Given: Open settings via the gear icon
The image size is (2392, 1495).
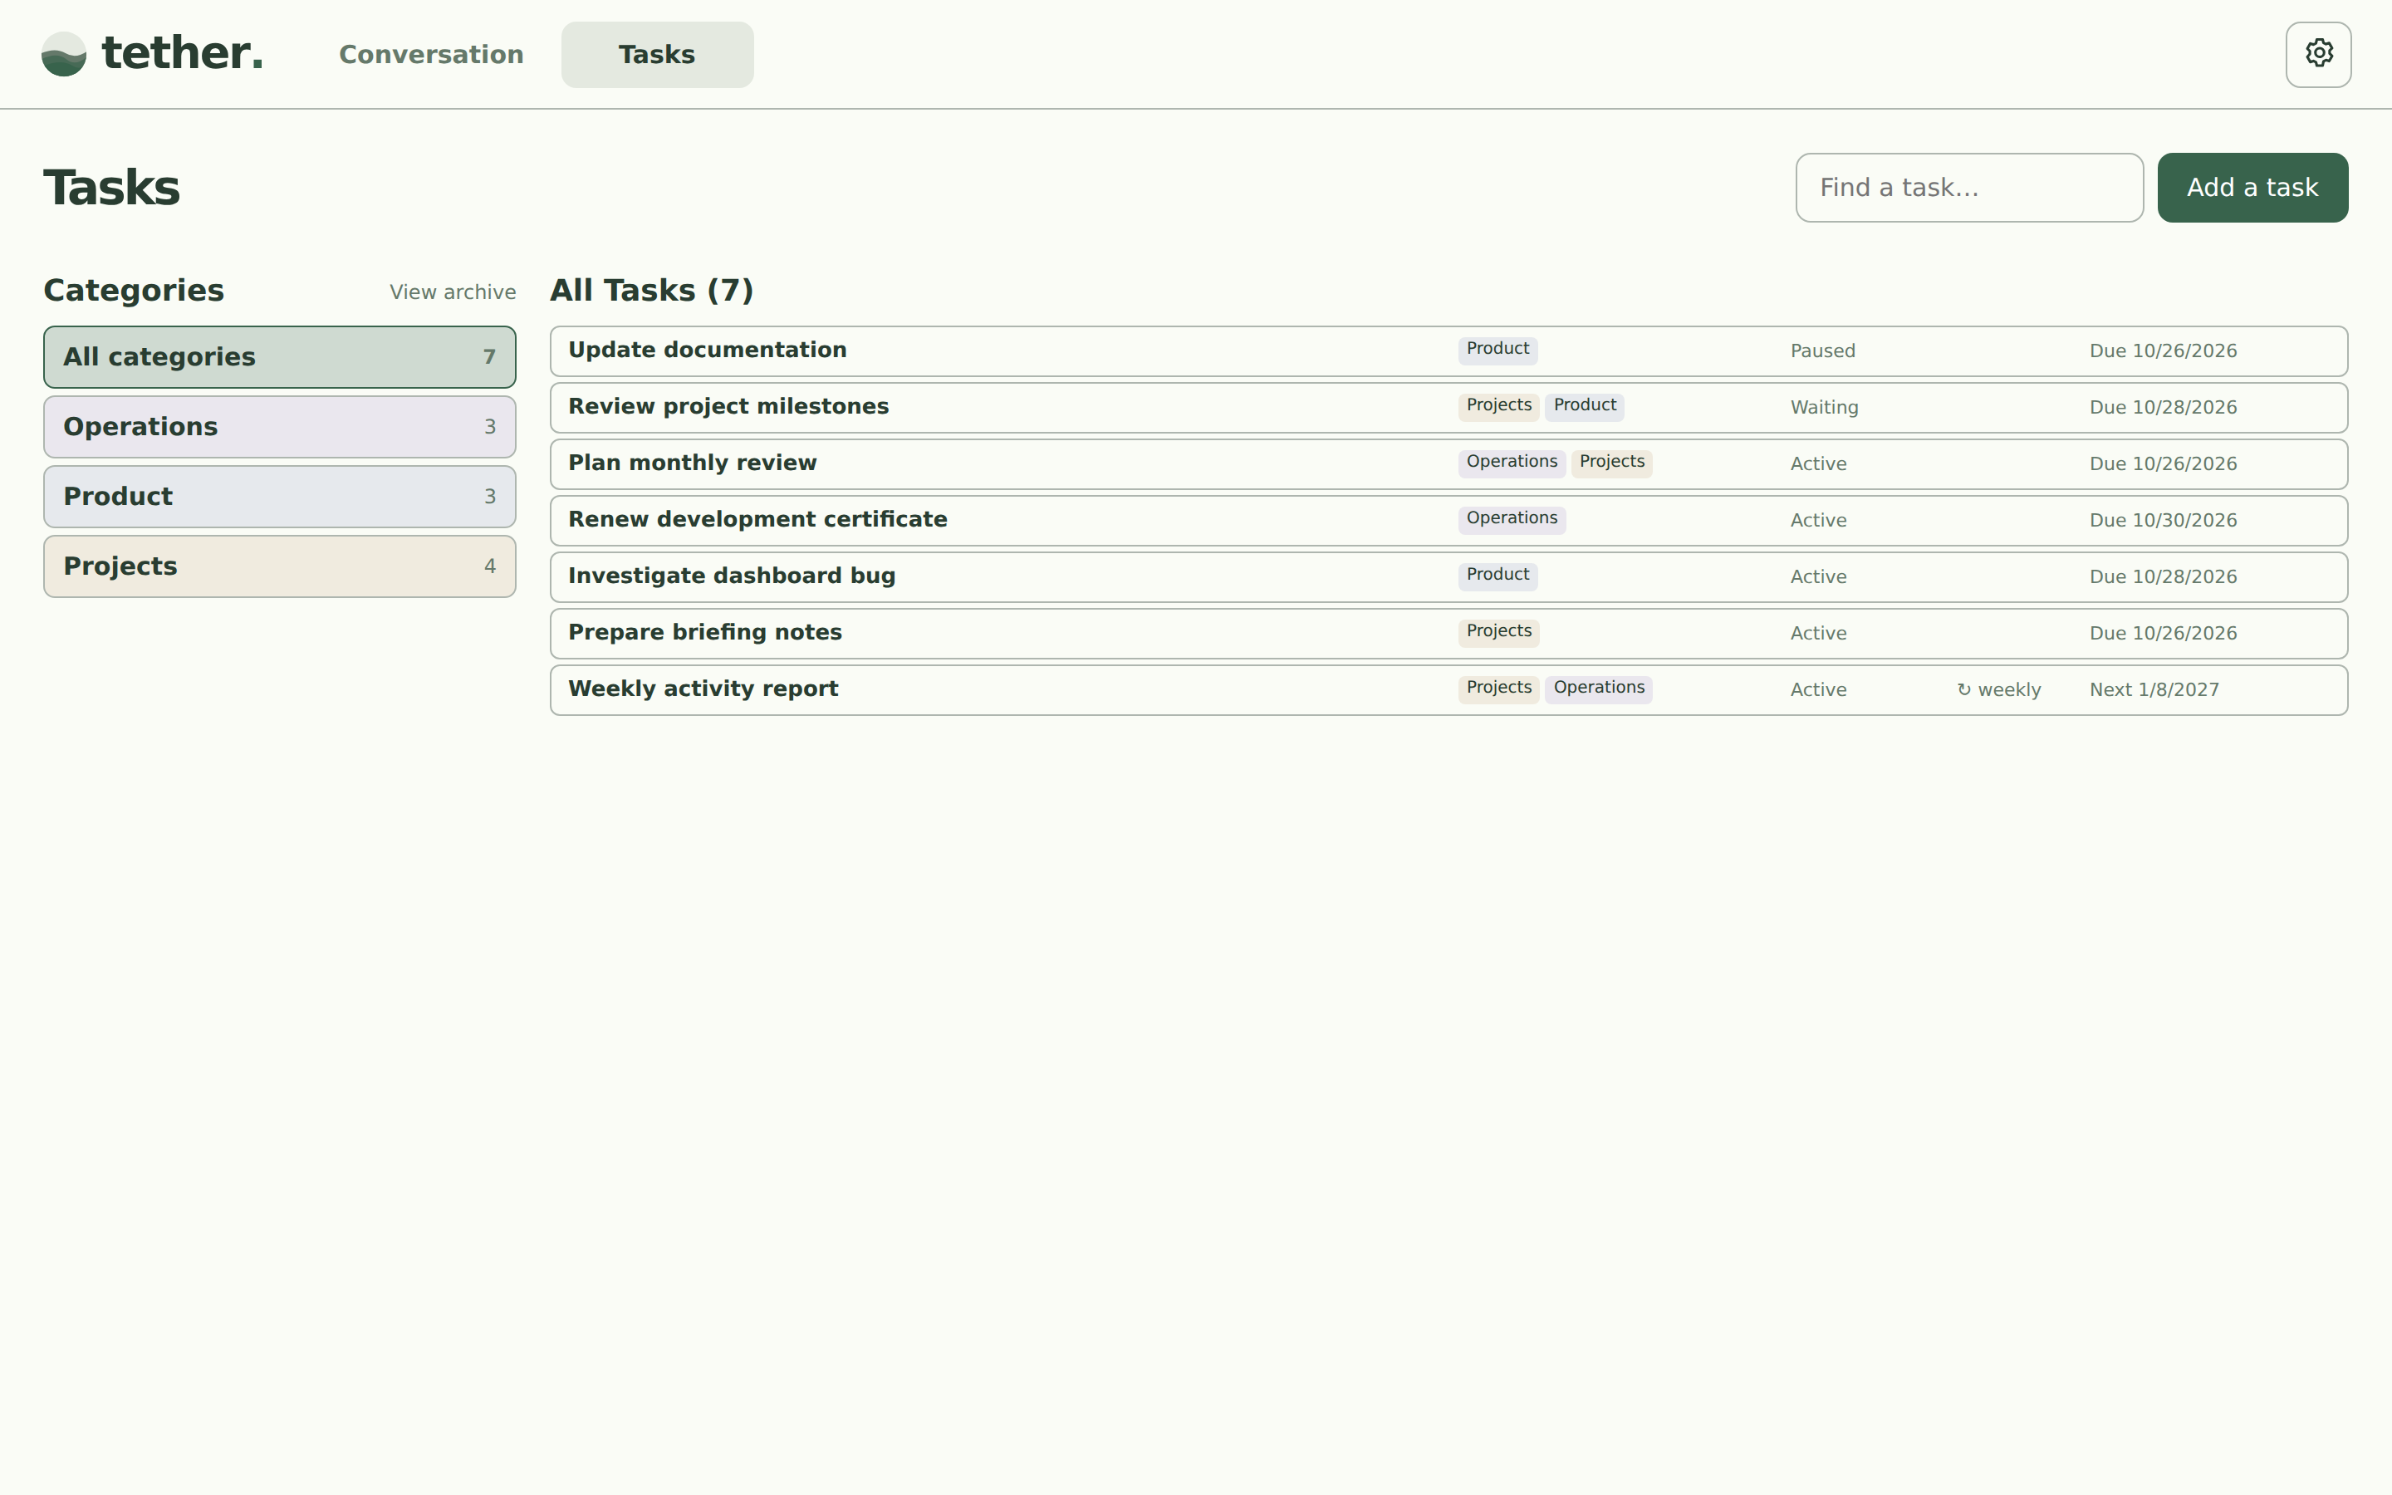Looking at the screenshot, I should coord(2318,54).
